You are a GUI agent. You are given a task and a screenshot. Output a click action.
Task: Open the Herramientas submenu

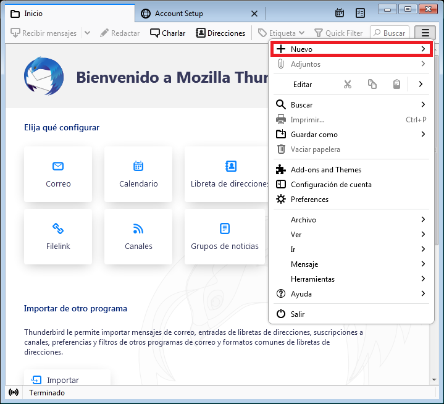pos(351,279)
